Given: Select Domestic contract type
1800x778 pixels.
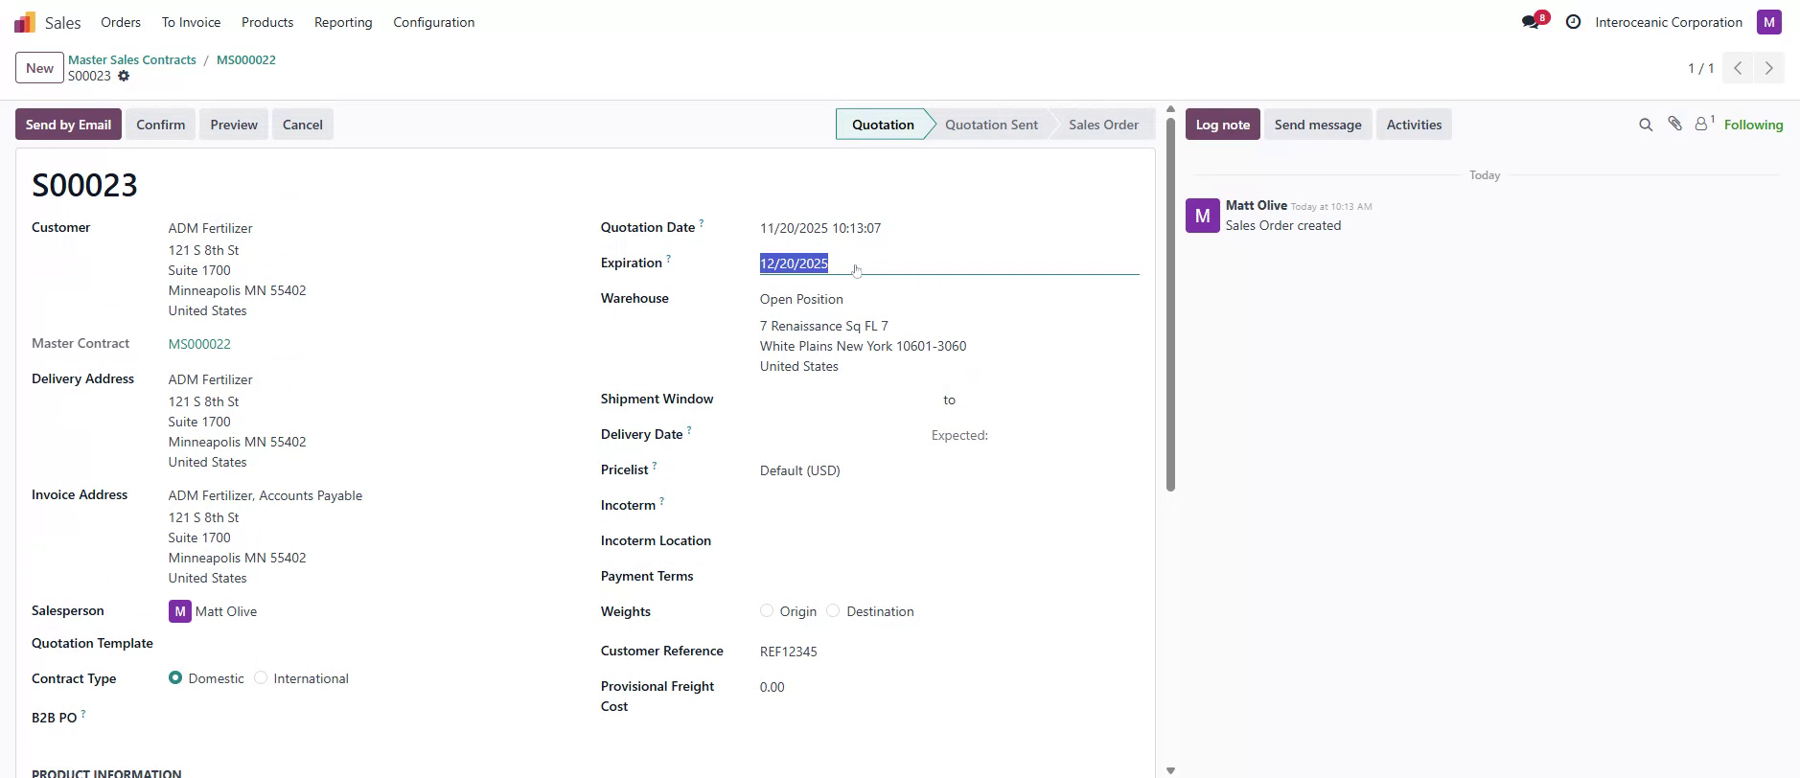Looking at the screenshot, I should (x=175, y=677).
